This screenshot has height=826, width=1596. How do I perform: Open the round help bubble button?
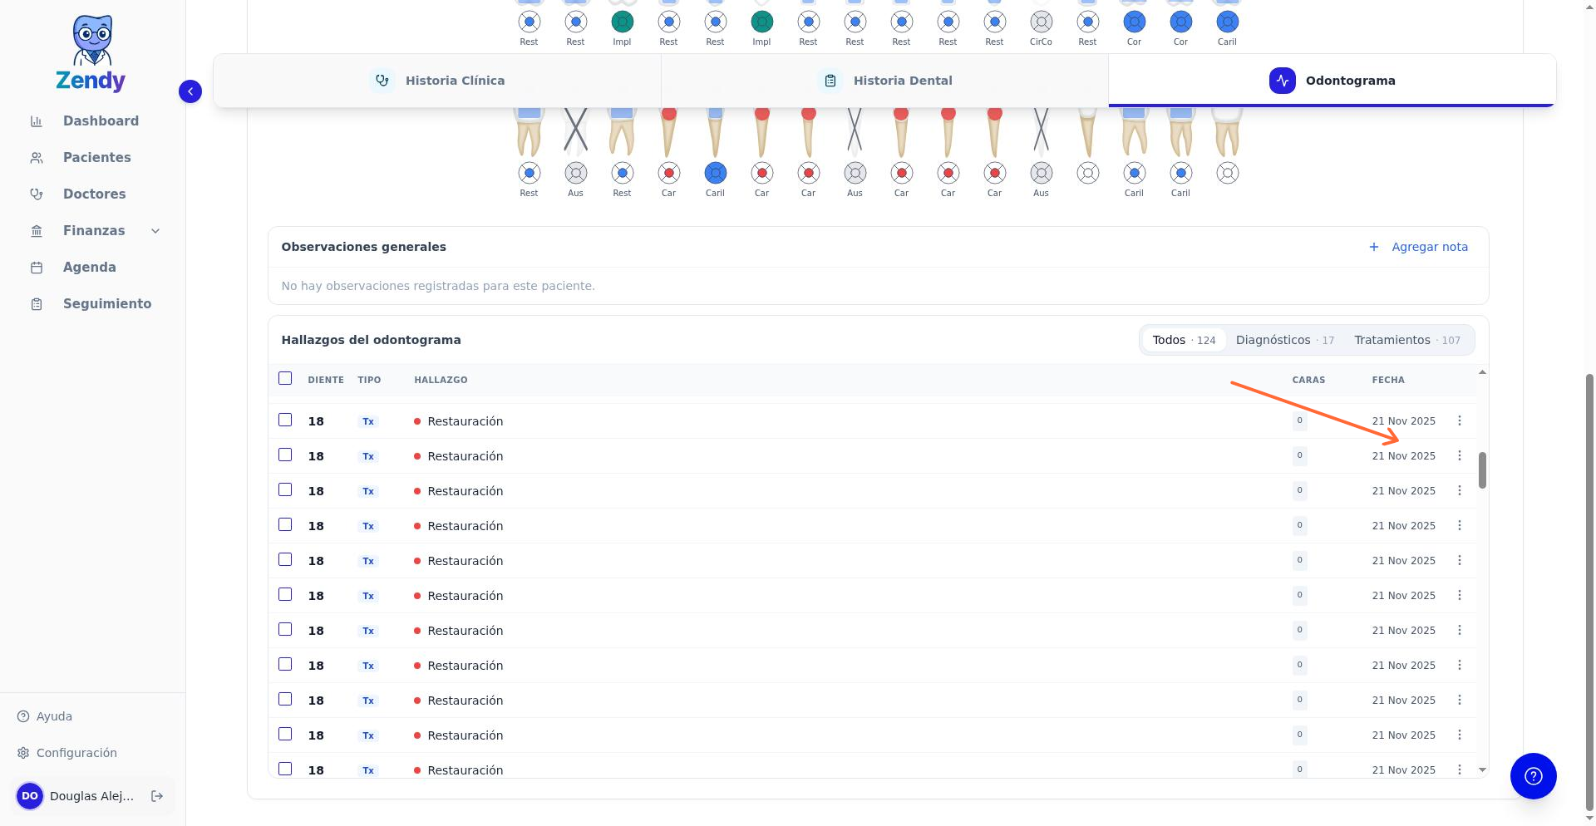pyautogui.click(x=1533, y=776)
